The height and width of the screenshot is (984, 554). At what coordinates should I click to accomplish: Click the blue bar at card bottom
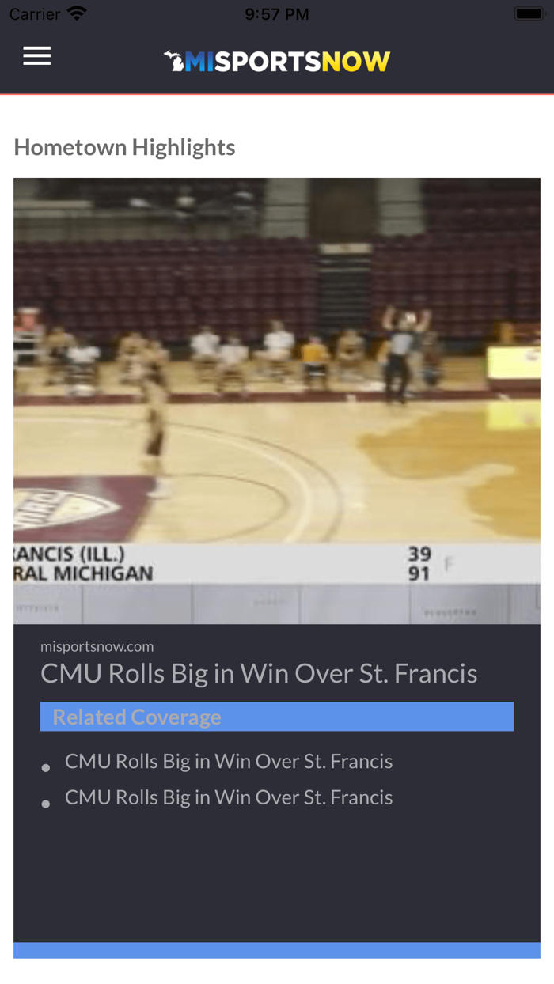click(x=277, y=950)
